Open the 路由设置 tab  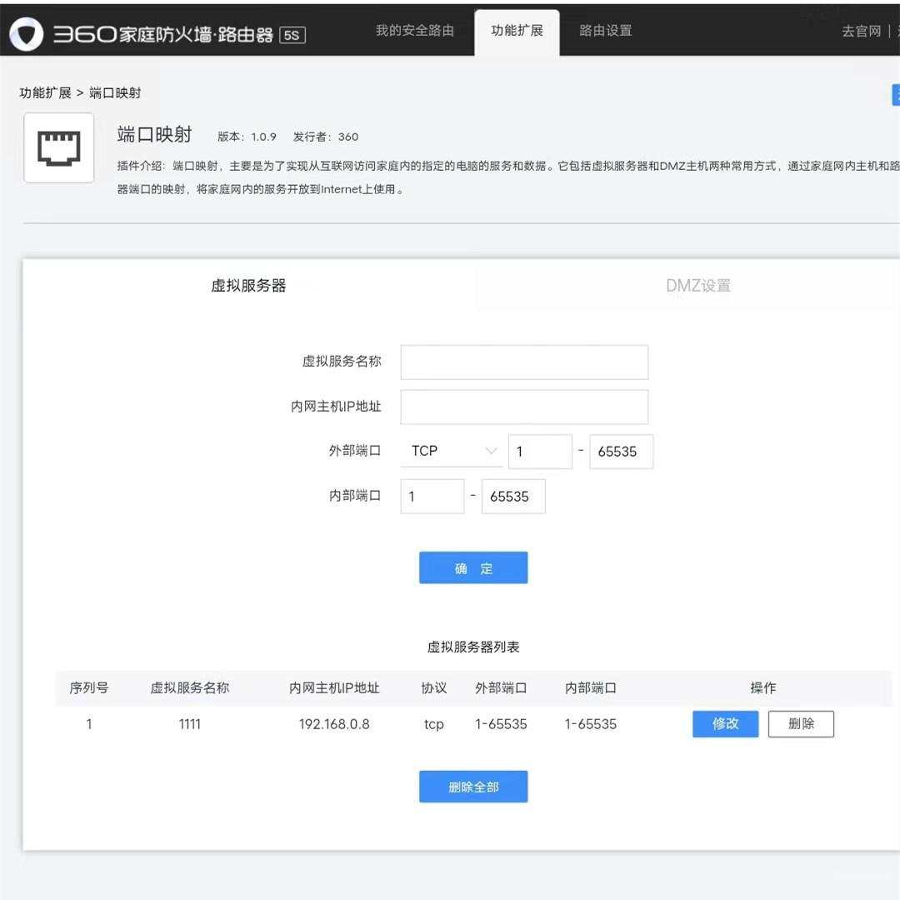pos(605,31)
